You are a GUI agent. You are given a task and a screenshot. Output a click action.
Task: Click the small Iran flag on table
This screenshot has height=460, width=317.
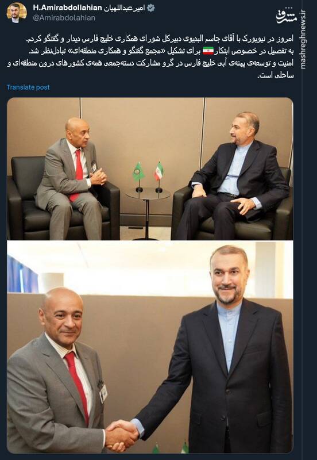pos(158,171)
